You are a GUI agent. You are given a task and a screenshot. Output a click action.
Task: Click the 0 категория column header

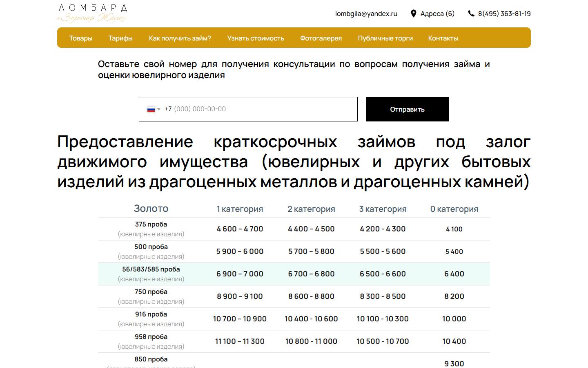(x=454, y=209)
